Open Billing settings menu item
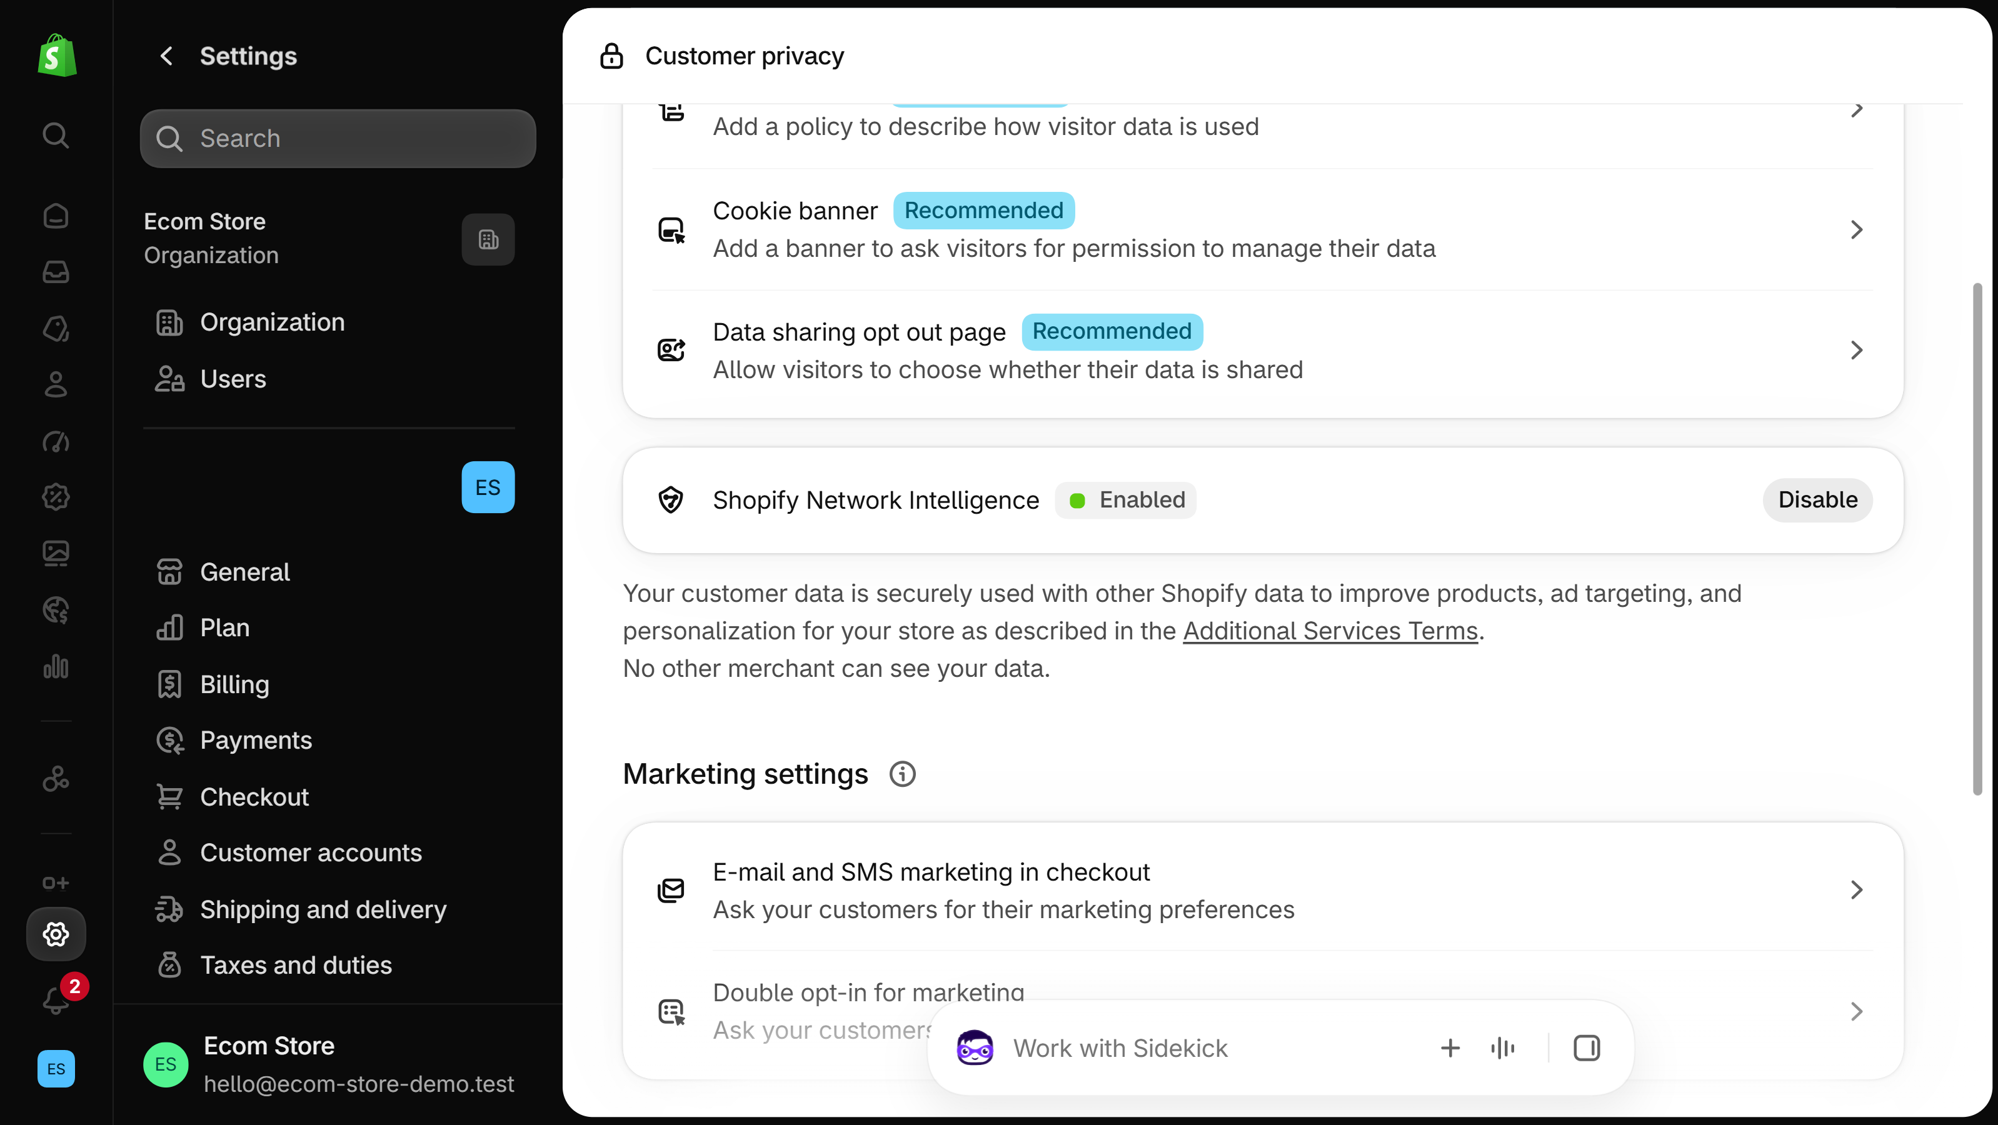This screenshot has height=1125, width=1998. pos(329,684)
